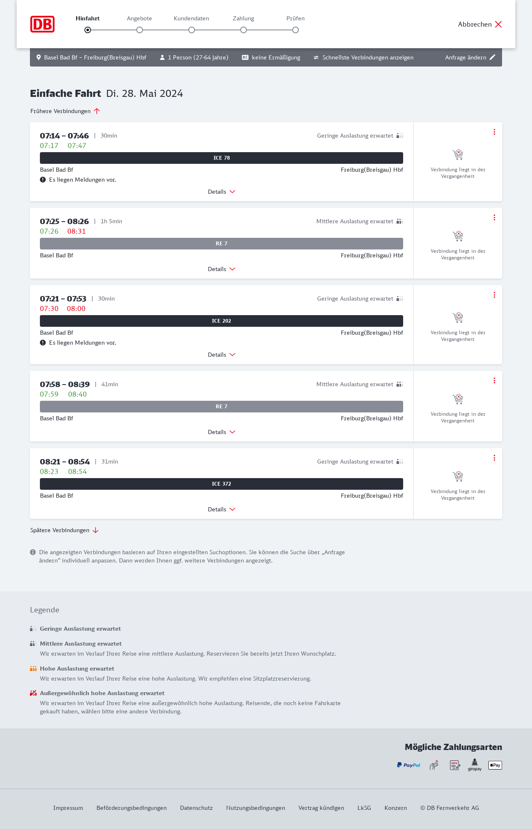Viewport: 532px width, 829px height.
Task: Select the Hinfahrt step circle
Action: (x=88, y=30)
